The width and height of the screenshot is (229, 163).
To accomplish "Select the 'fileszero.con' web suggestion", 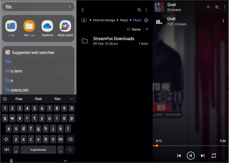I will (17, 90).
